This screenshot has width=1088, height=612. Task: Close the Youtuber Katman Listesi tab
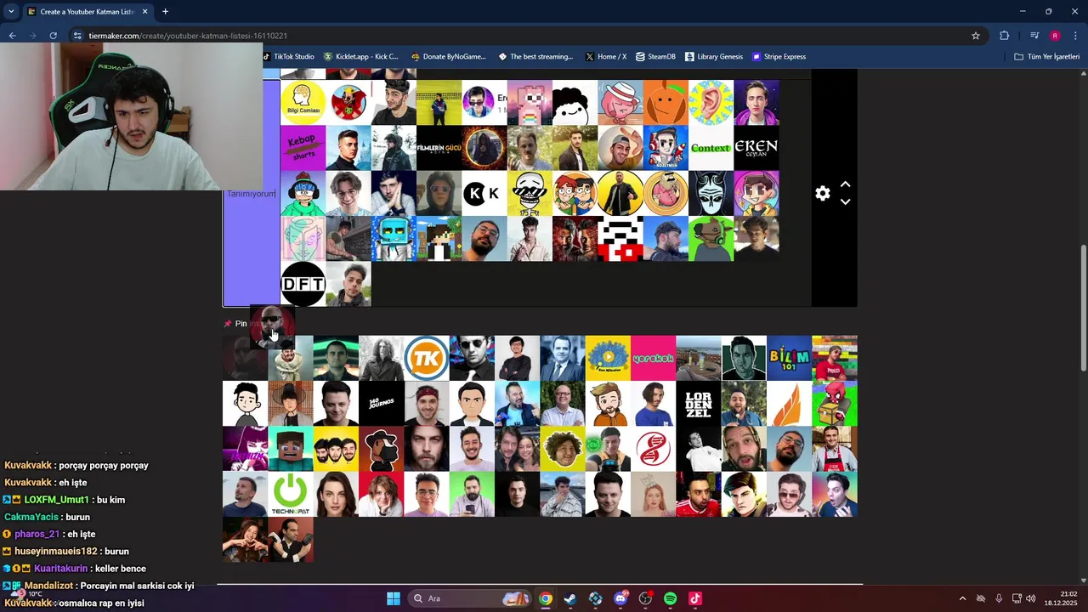coord(144,12)
